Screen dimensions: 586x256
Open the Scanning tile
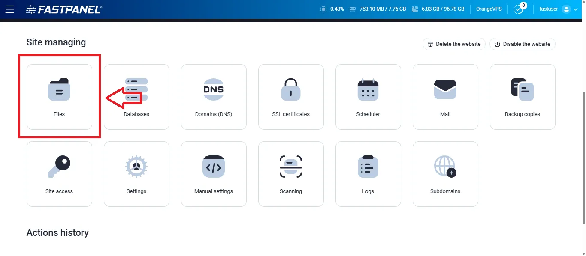point(291,174)
